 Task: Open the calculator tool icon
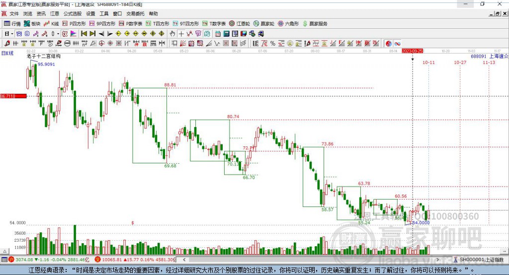pyautogui.click(x=226, y=34)
